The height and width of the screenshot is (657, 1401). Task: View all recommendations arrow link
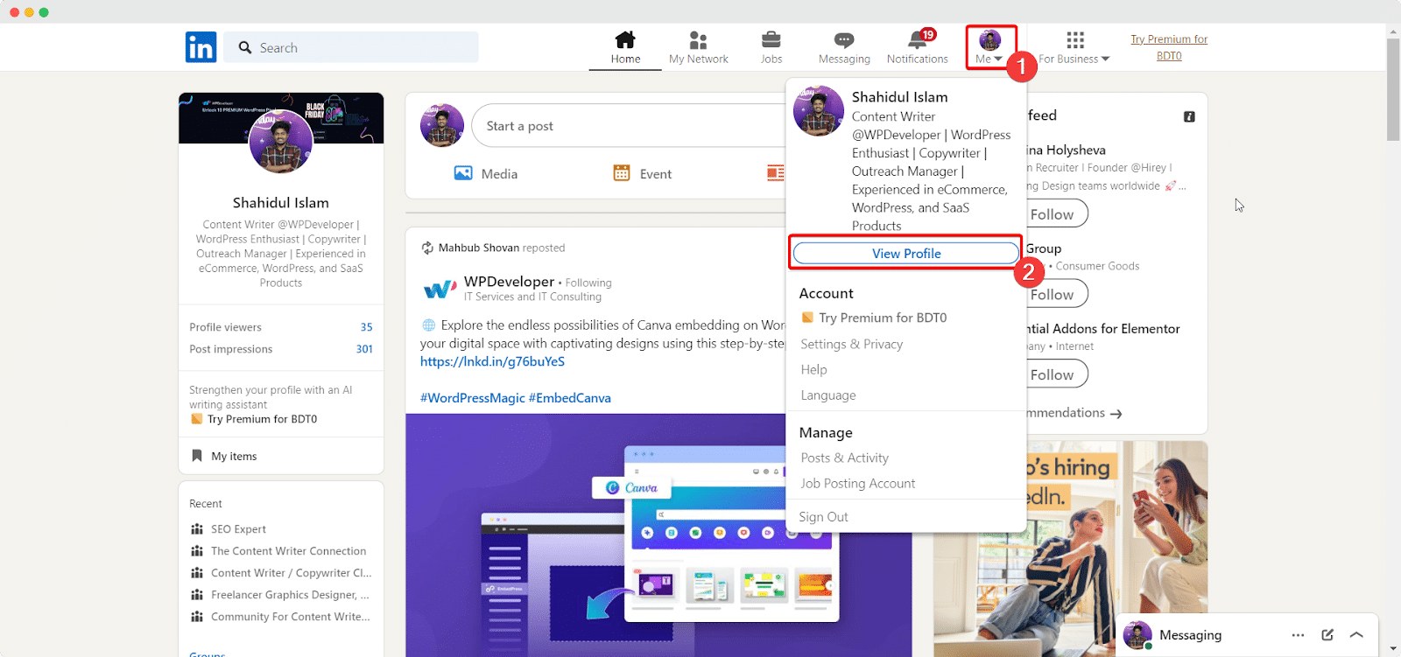pyautogui.click(x=1074, y=413)
